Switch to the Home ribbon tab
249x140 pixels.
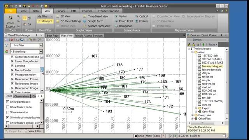click(x=23, y=11)
